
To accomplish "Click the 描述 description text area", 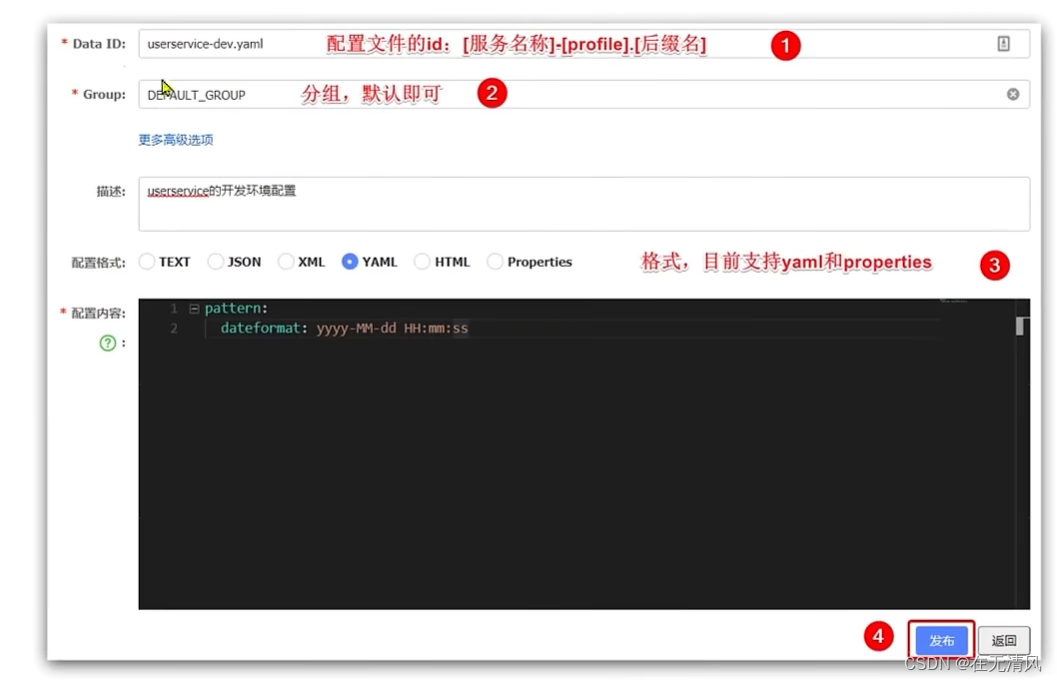I will [x=583, y=204].
